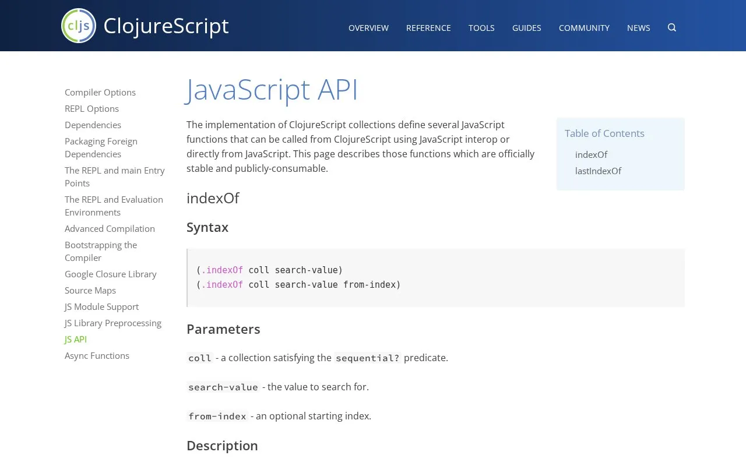Open the Dependencies sidebar link
Image resolution: width=746 pixels, height=466 pixels.
(93, 125)
